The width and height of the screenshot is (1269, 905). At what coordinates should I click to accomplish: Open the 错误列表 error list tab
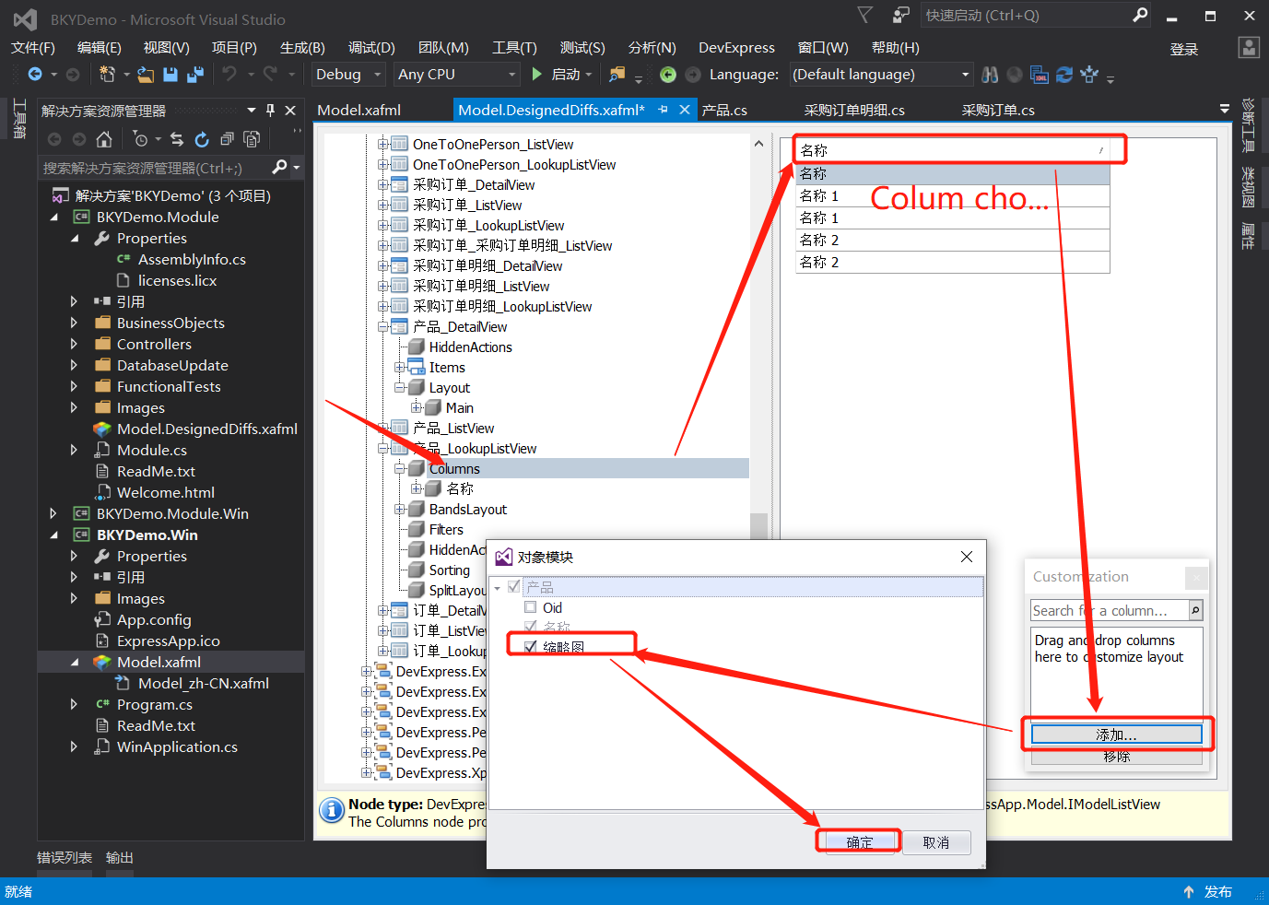tap(65, 858)
